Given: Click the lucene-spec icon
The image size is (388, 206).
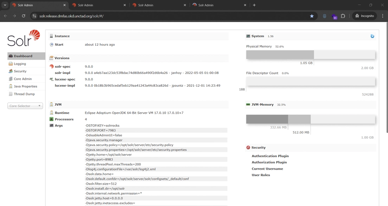Looking at the screenshot, I should (52, 79).
